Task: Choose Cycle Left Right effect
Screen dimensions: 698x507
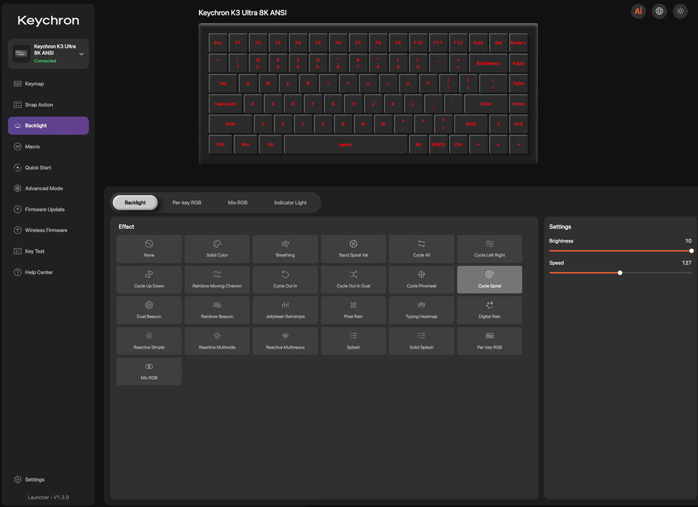Action: [x=489, y=249]
